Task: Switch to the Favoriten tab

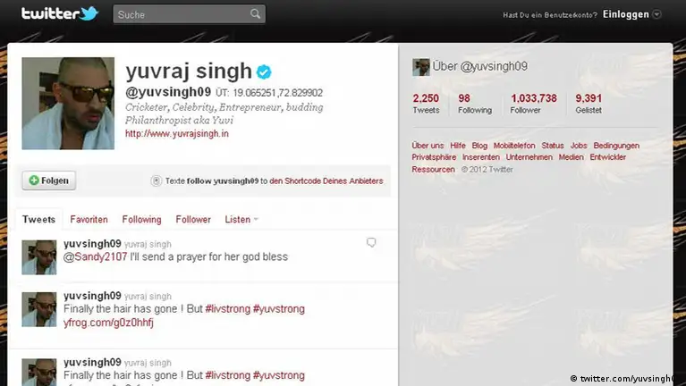Action: pos(89,220)
